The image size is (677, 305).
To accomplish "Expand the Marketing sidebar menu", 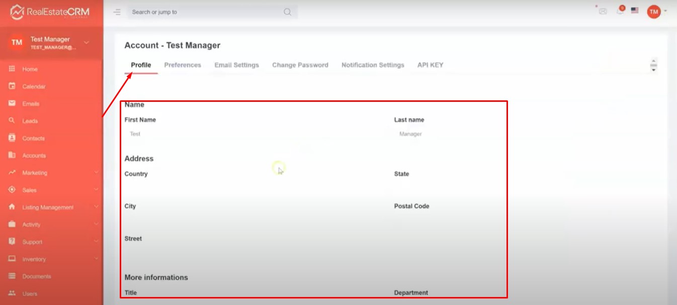I will point(96,173).
